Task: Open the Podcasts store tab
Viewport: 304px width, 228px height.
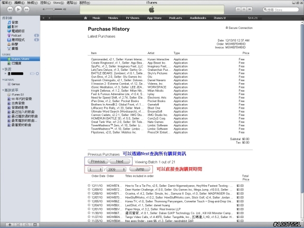Action: pos(175,18)
